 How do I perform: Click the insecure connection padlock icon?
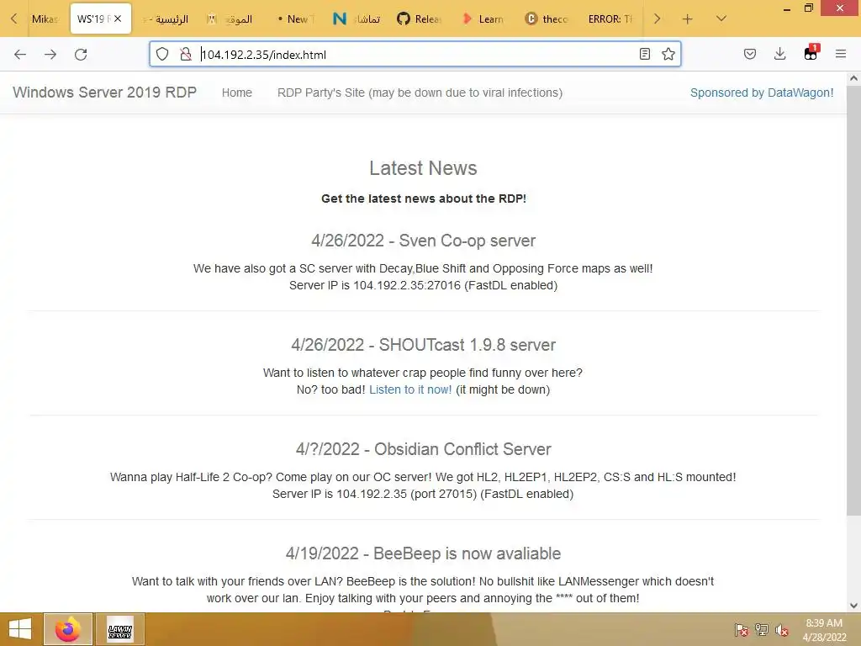(186, 54)
